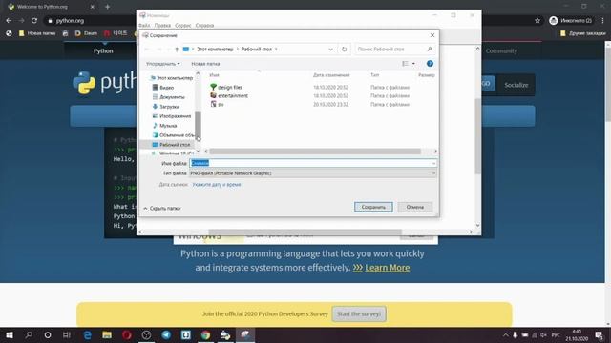Open the Windows Start menu
611x343 pixels.
[9, 334]
